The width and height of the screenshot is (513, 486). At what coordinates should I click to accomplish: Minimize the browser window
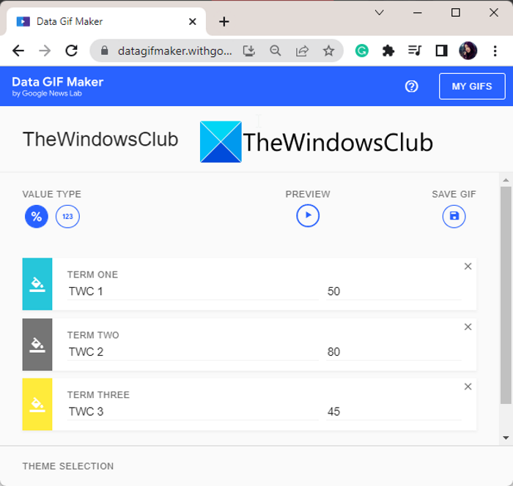[x=418, y=12]
